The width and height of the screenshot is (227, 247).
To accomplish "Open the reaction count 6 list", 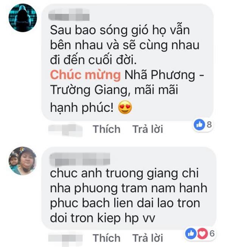I will click(x=212, y=233).
